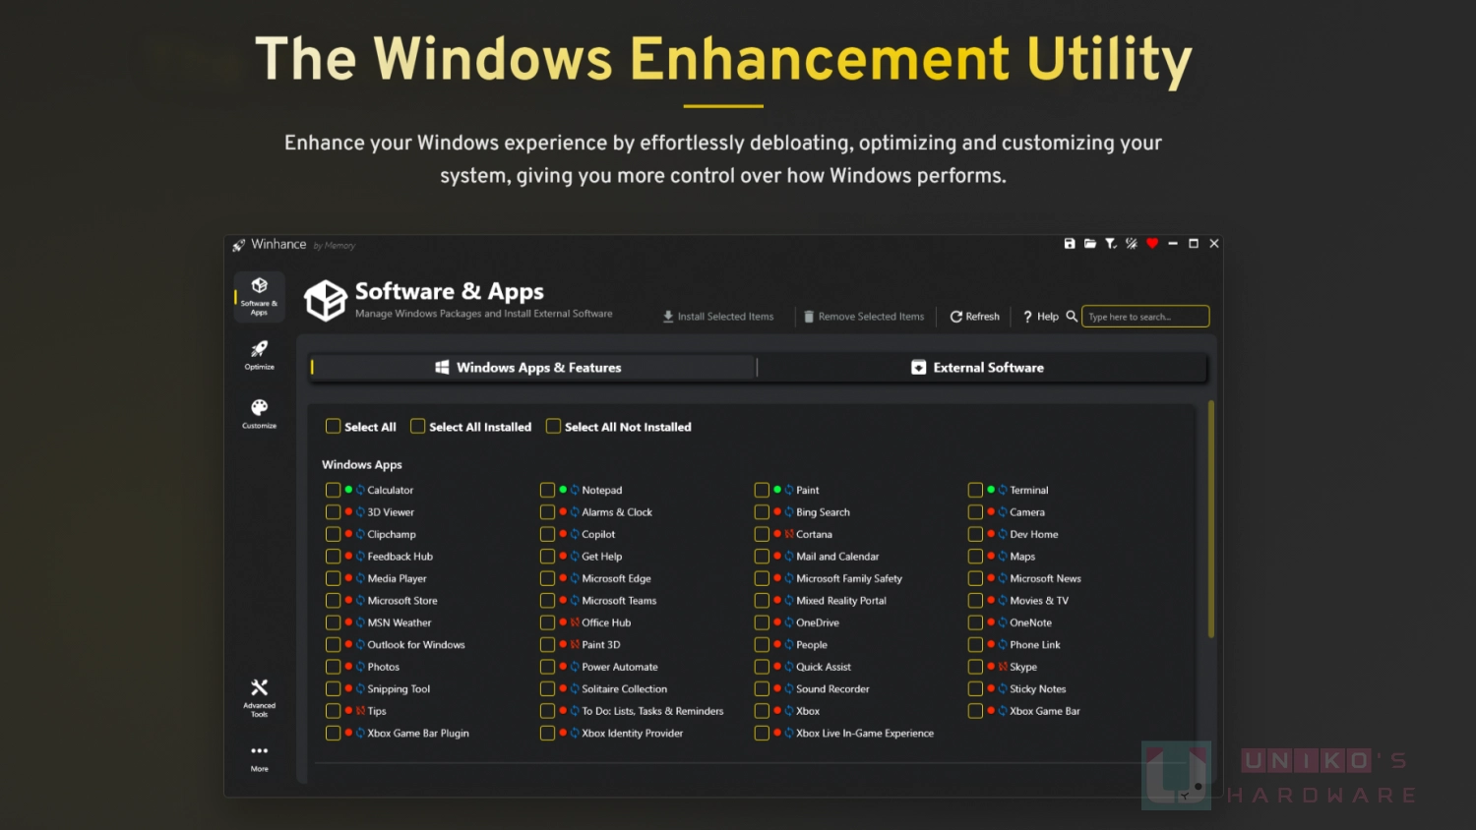Click the 'Microsoft Family Safety' label
Viewport: 1476px width, 830px height.
(x=849, y=578)
